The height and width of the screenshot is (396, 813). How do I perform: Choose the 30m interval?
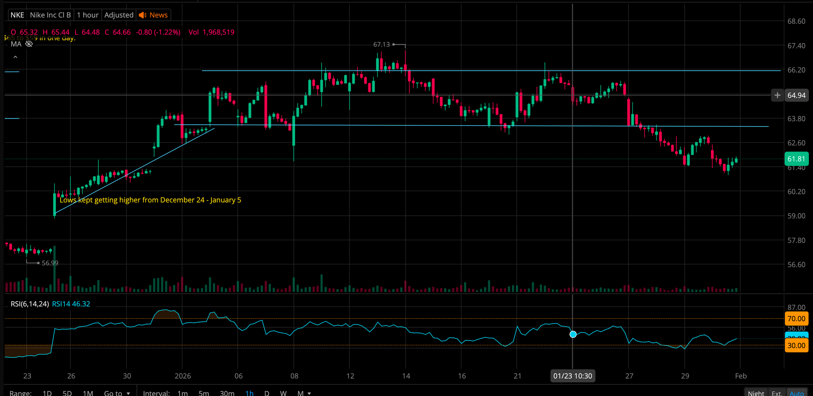point(227,393)
